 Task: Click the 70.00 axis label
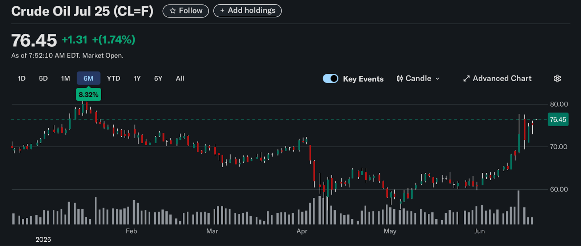[559, 147]
